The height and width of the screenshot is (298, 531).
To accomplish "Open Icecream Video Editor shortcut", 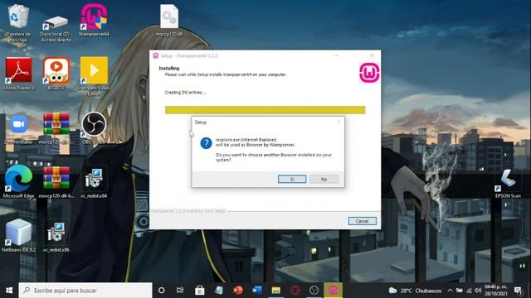I will click(x=94, y=76).
